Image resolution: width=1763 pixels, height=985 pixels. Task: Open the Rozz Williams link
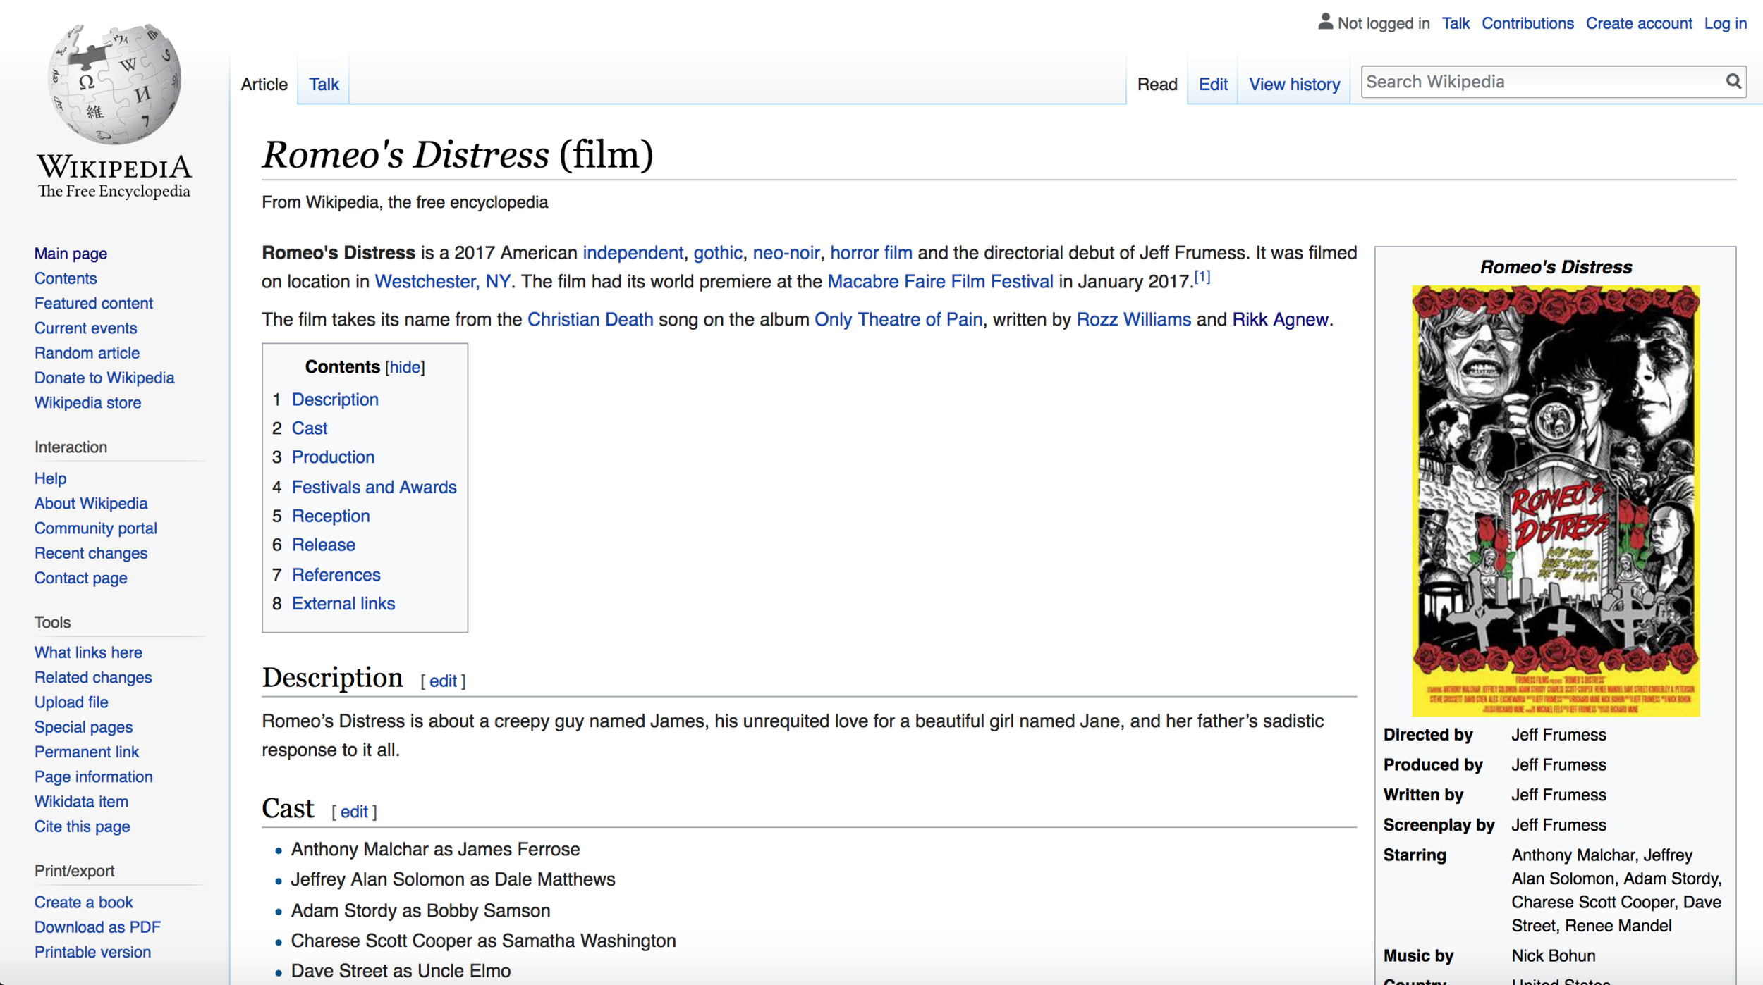(1133, 320)
